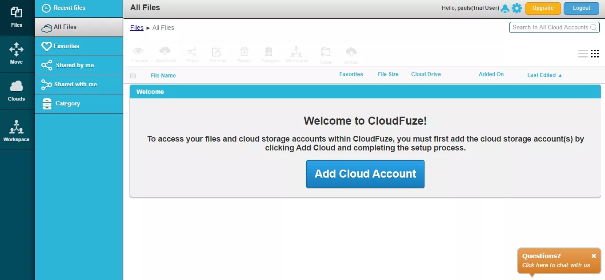Show Recent files
Image resolution: width=605 pixels, height=280 pixels.
click(79, 8)
